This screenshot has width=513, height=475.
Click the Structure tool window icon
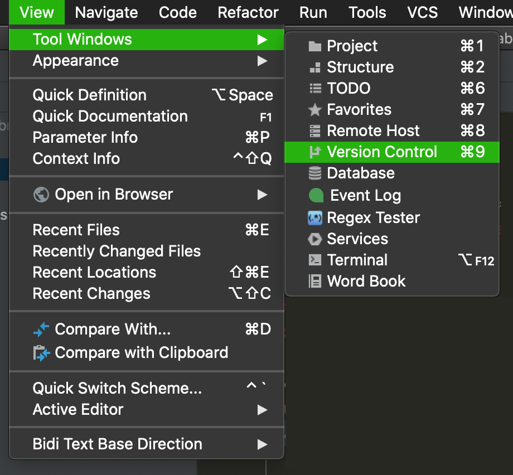tap(315, 67)
